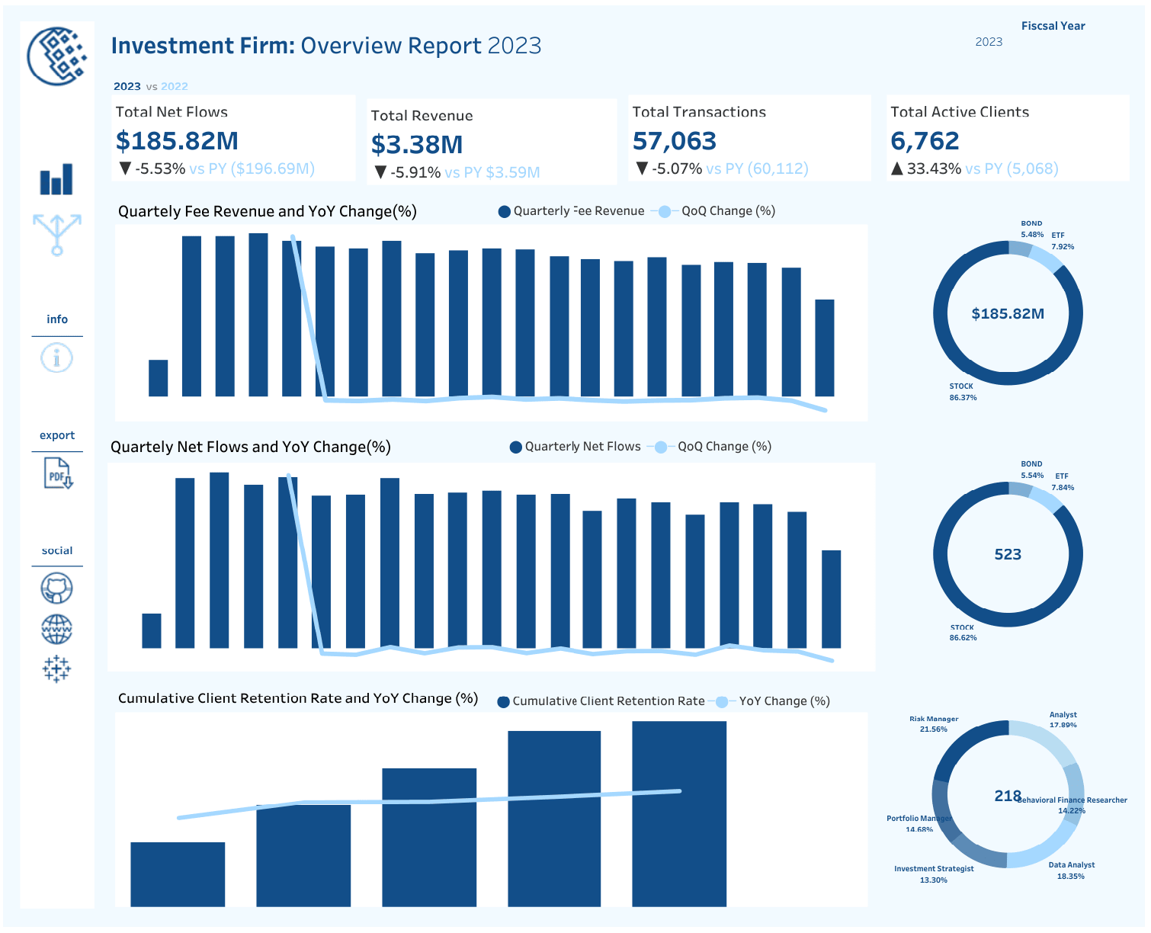The width and height of the screenshot is (1151, 933).
Task: Click the info circle icon
Action: coord(56,357)
